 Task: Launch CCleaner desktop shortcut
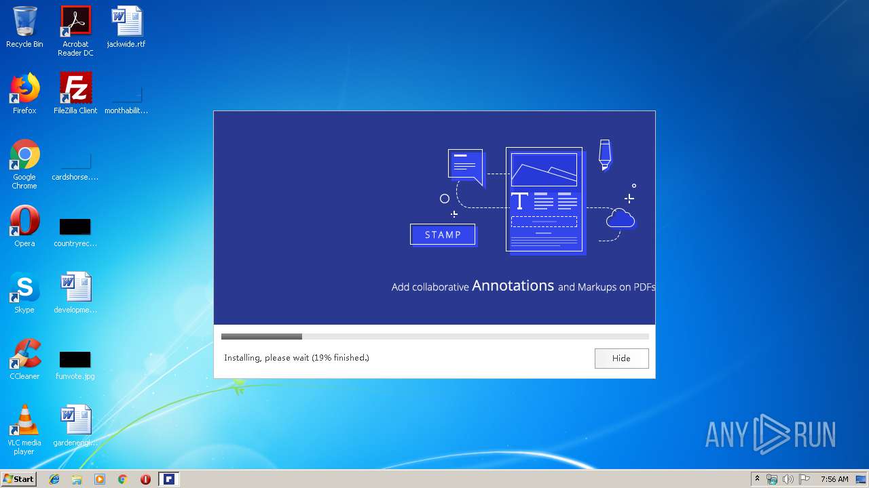coord(24,359)
